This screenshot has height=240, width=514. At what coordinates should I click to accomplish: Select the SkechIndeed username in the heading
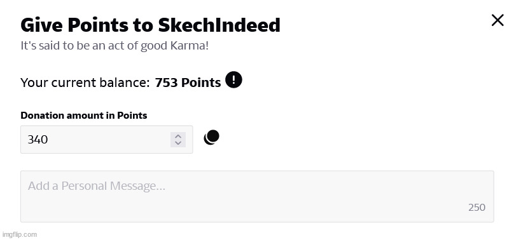(219, 25)
